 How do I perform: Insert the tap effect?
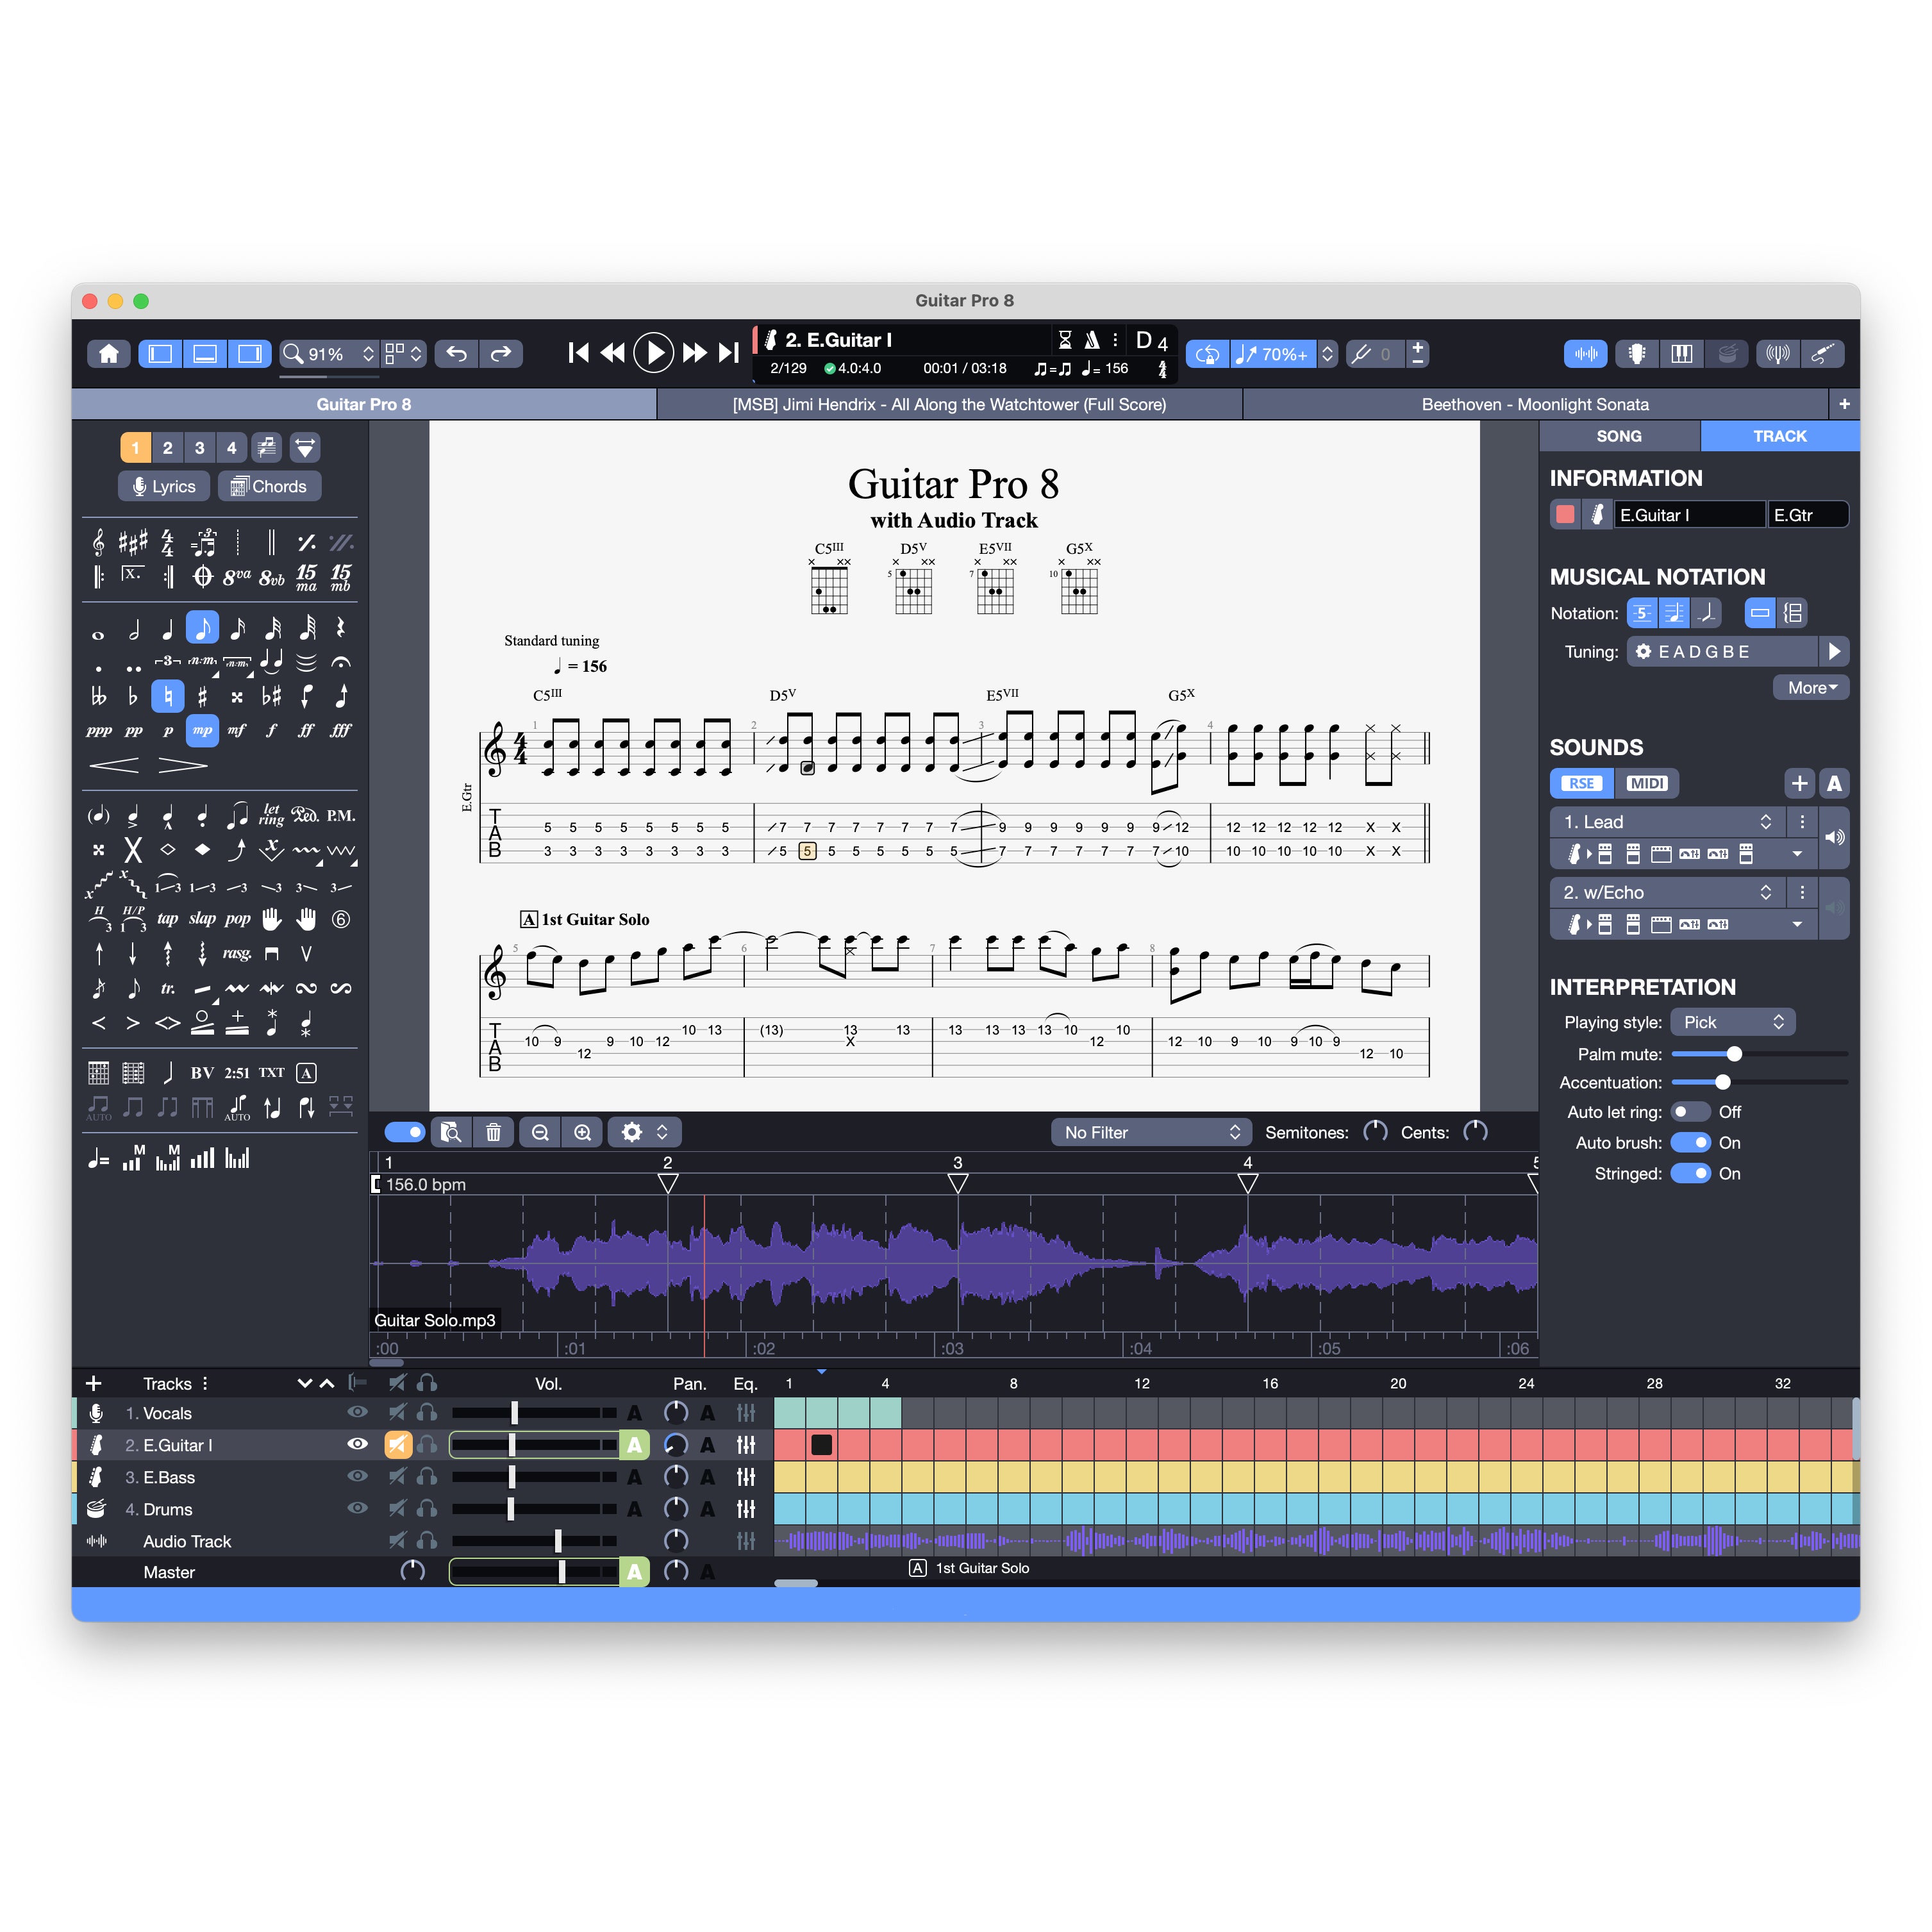tap(167, 918)
